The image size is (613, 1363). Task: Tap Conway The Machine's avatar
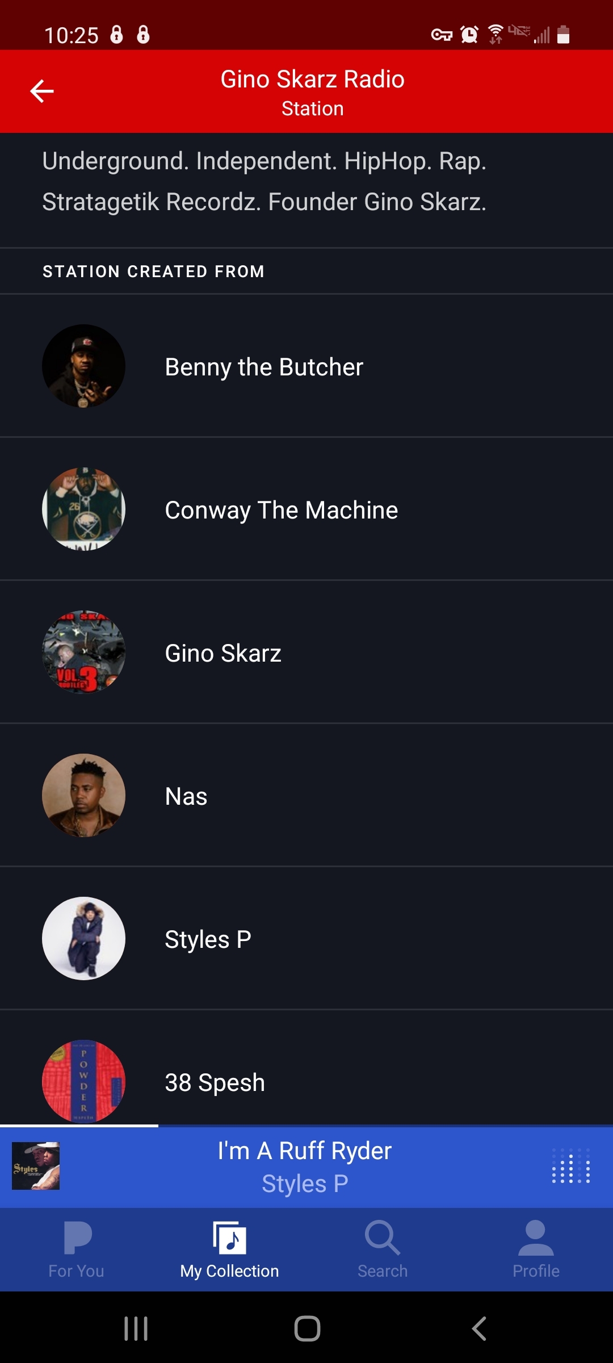(x=83, y=509)
